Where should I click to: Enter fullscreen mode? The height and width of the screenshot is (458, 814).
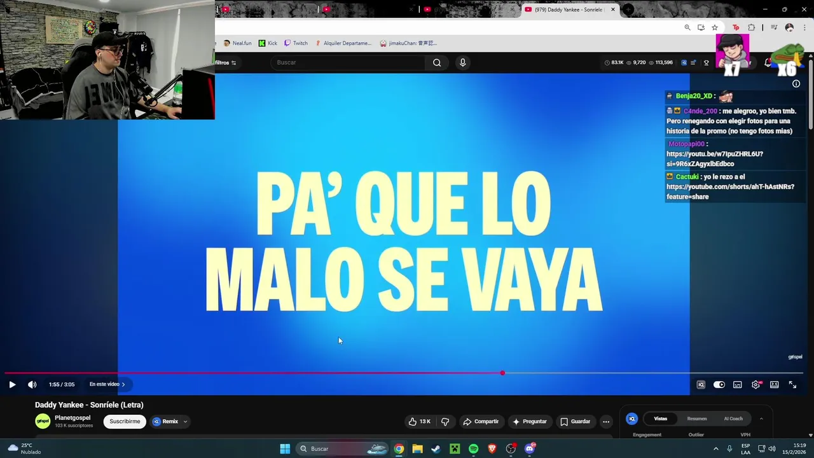793,385
